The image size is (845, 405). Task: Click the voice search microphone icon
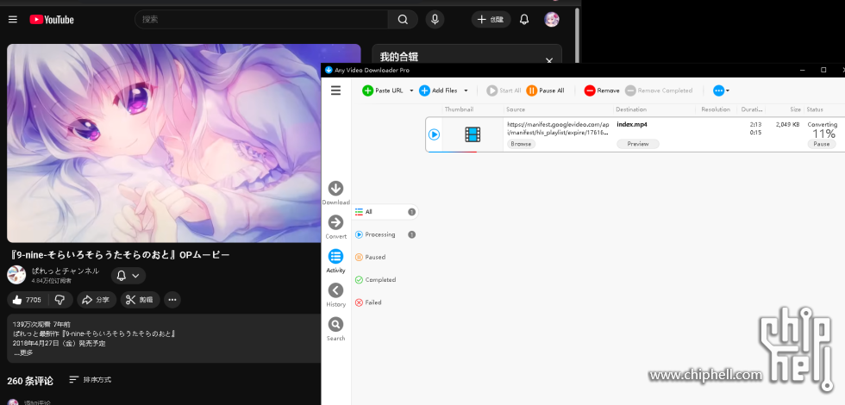tap(434, 19)
